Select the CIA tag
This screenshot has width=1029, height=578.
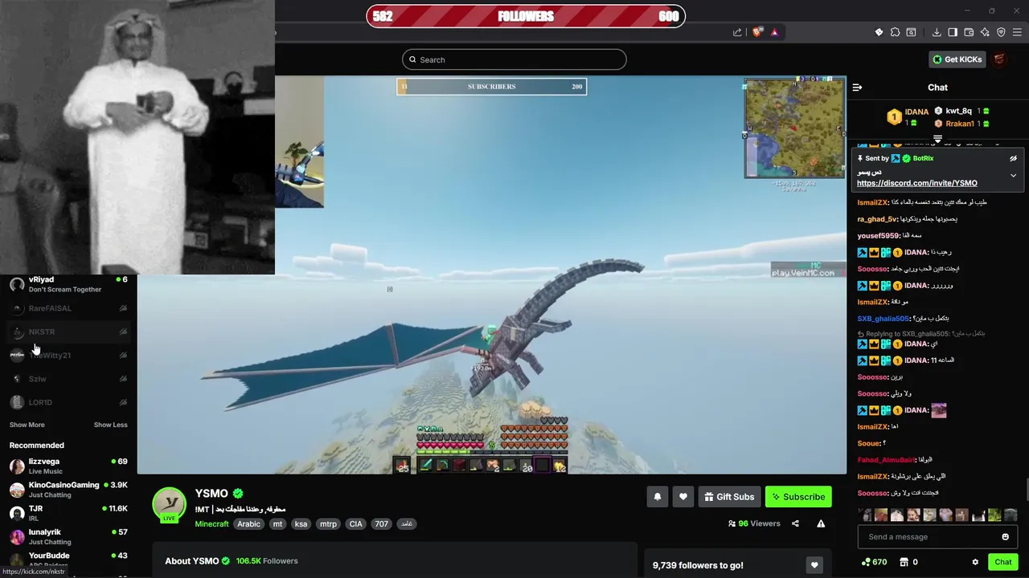[x=355, y=523]
